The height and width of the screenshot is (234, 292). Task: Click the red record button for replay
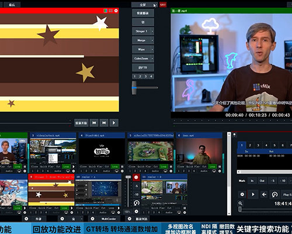point(136,177)
